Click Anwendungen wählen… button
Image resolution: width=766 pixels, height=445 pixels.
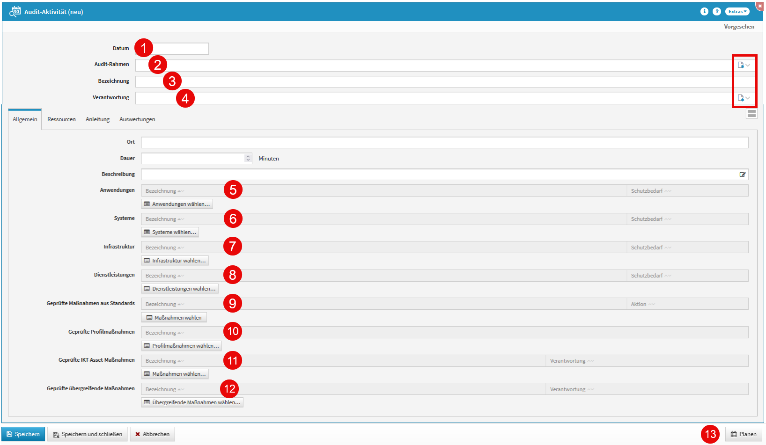click(x=177, y=204)
